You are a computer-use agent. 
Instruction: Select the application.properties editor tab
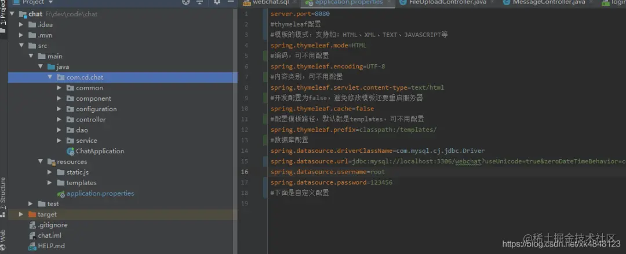(347, 2)
